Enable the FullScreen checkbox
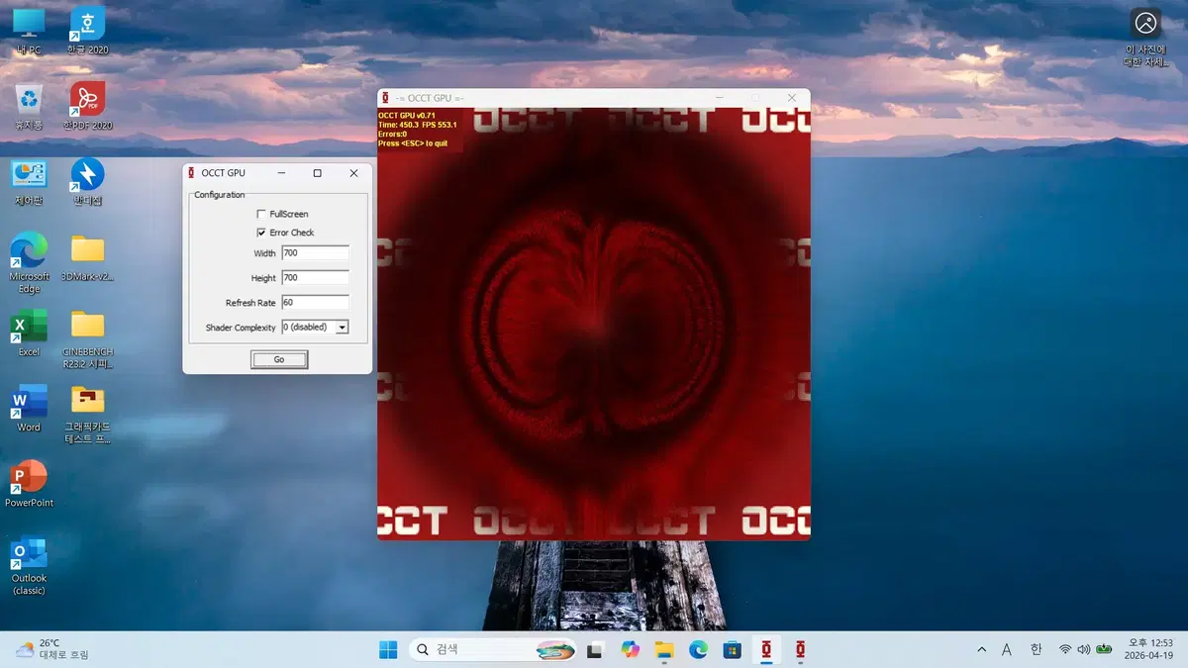1188x668 pixels. (x=261, y=214)
